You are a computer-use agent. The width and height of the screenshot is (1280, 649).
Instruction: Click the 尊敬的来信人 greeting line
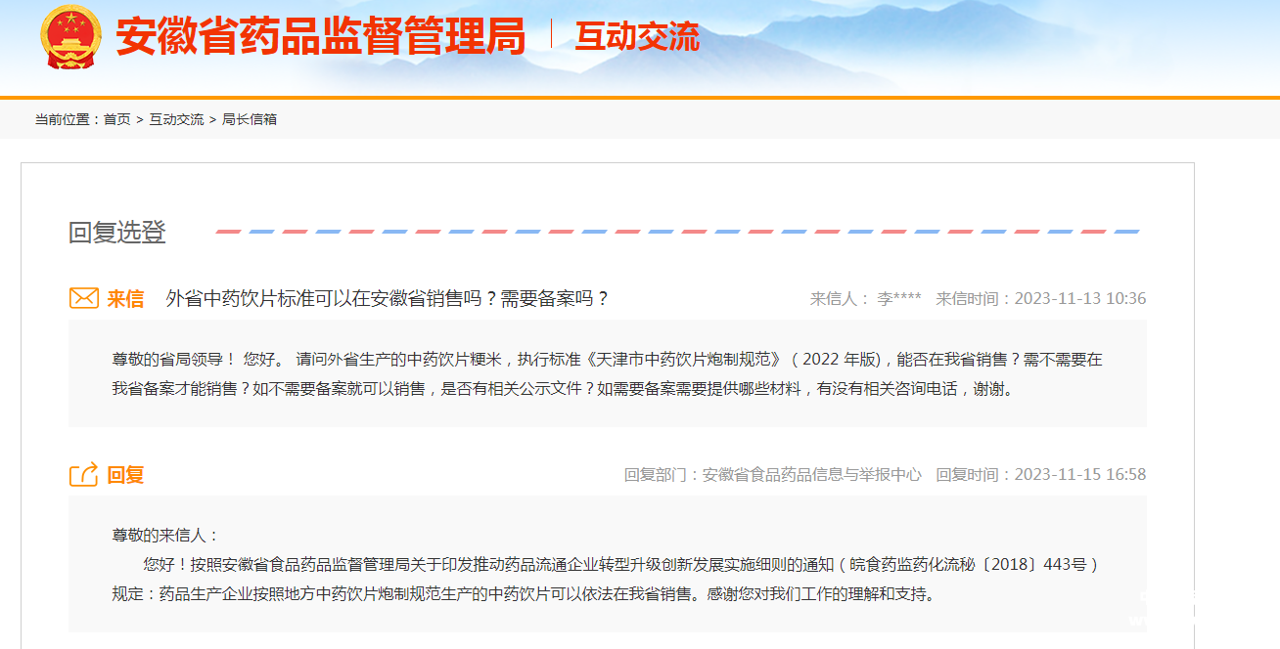[x=165, y=535]
